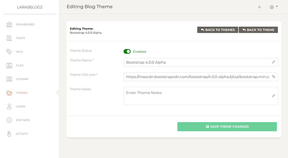
Task: Click link icon beside Theme CSS Link
Action: (x=274, y=77)
